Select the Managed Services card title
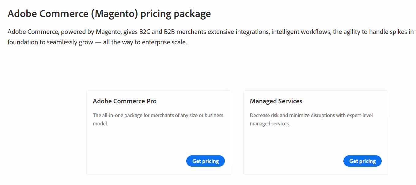416x185 pixels. click(276, 101)
